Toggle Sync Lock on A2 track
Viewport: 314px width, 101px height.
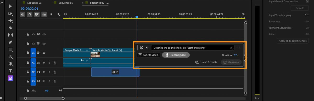click(39, 72)
